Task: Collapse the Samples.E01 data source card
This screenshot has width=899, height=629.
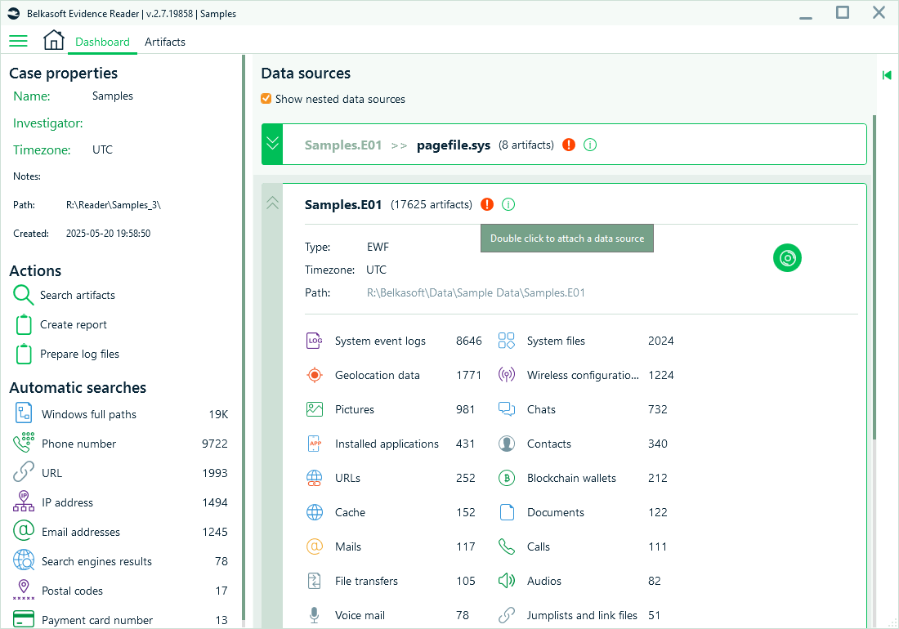Action: pyautogui.click(x=272, y=203)
